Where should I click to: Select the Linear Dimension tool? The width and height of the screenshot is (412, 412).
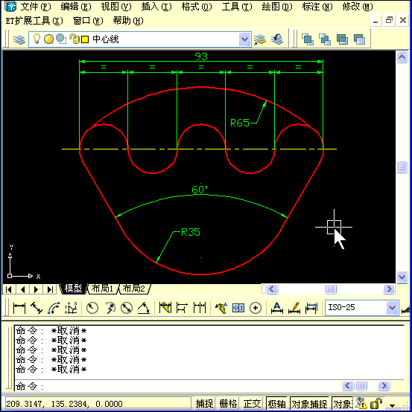[19, 308]
